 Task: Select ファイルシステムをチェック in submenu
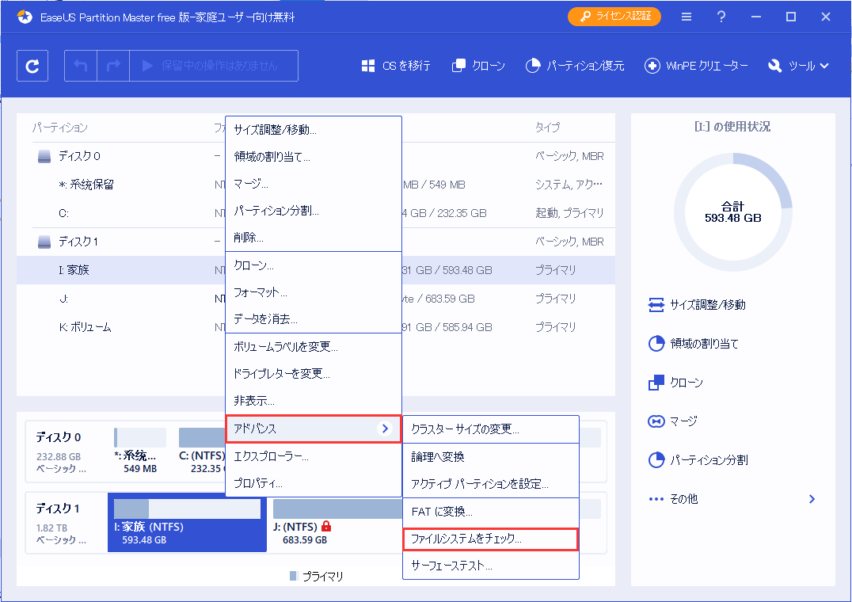[x=490, y=539]
